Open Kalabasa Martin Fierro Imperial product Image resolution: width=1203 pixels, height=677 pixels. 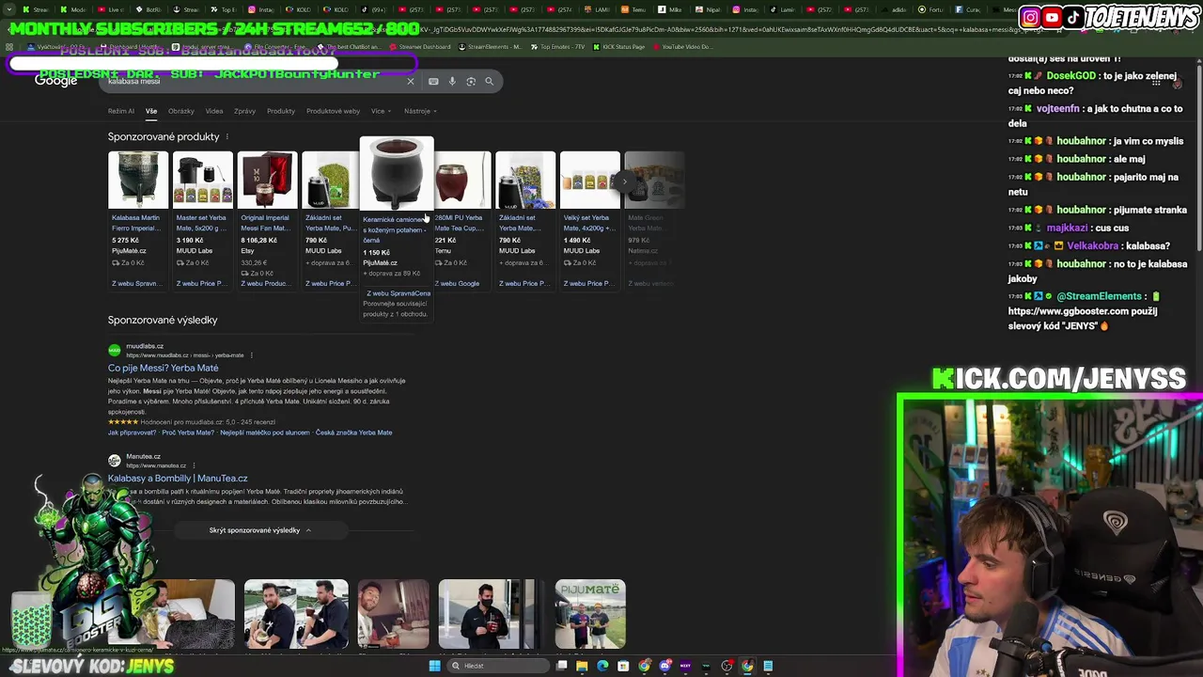137,221
